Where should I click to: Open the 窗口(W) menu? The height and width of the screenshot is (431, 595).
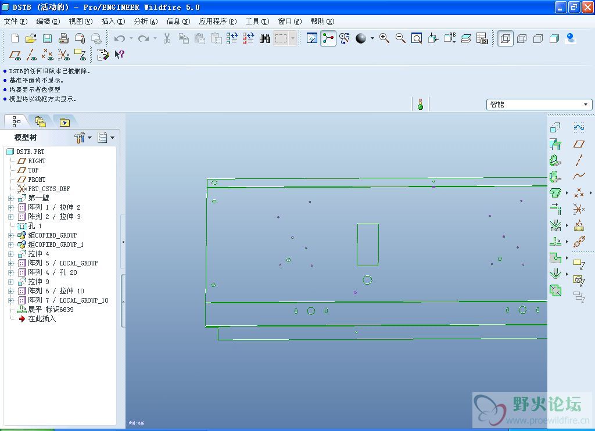pyautogui.click(x=290, y=21)
